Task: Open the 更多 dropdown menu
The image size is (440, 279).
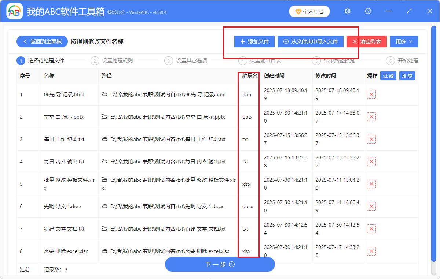Action: [404, 41]
